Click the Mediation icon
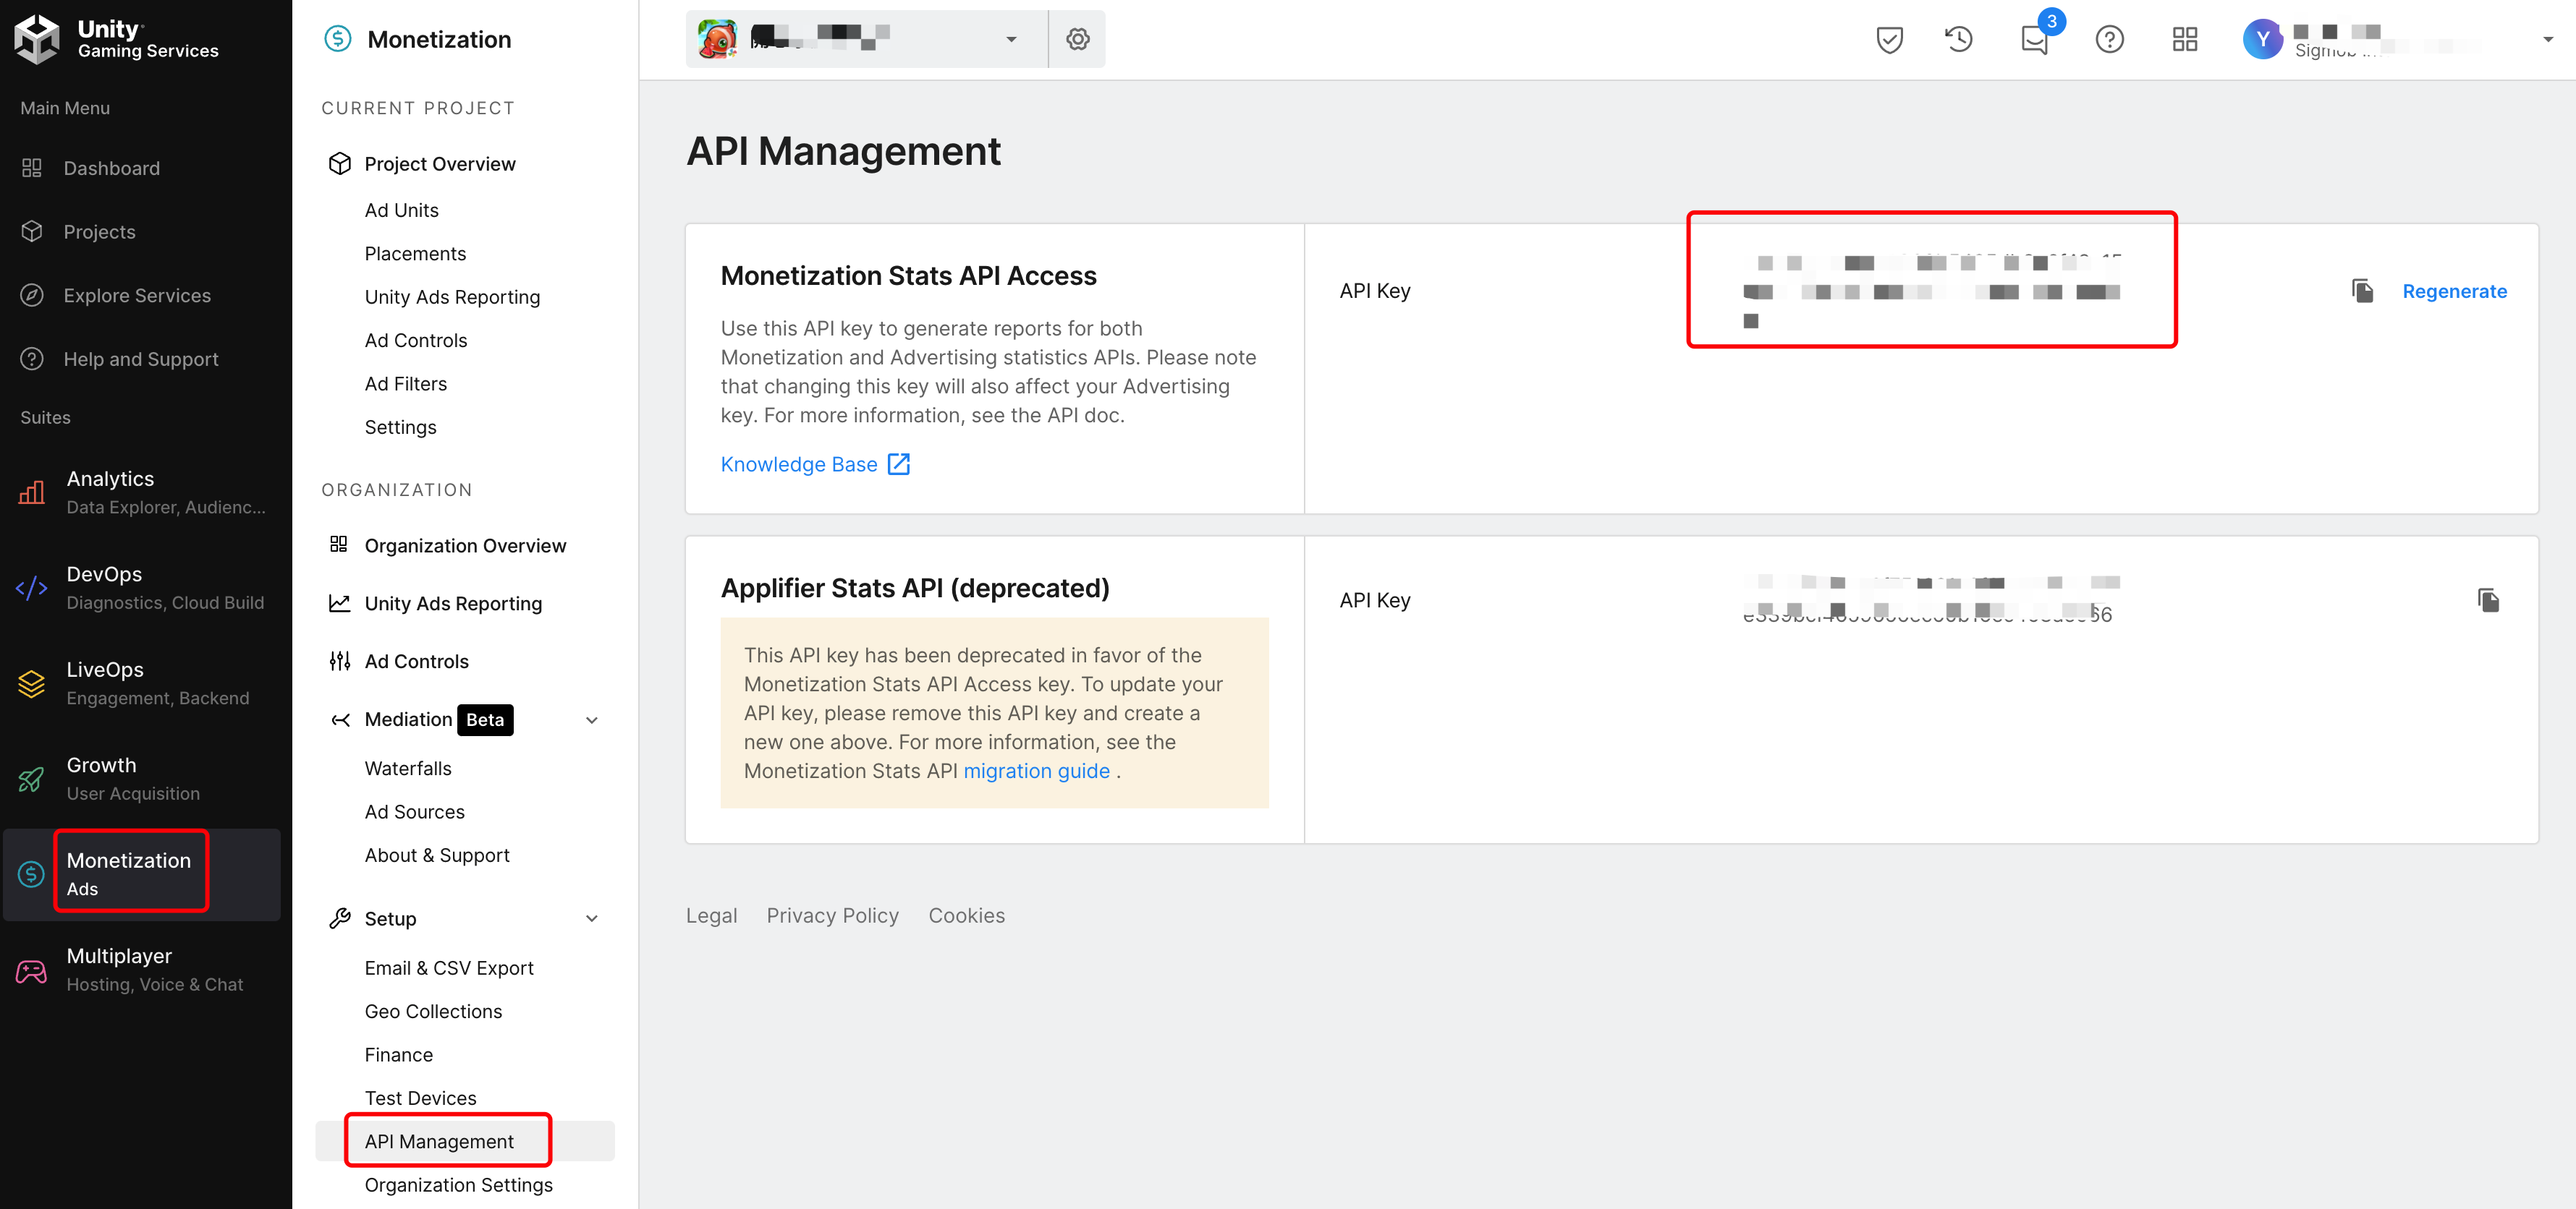The width and height of the screenshot is (2576, 1209). [x=340, y=720]
